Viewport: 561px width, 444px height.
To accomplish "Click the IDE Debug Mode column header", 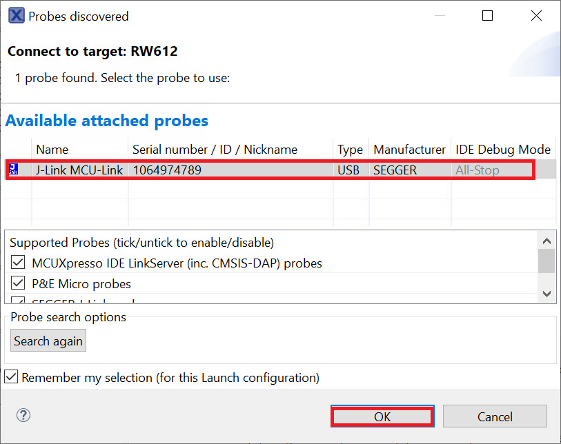I will [x=502, y=150].
